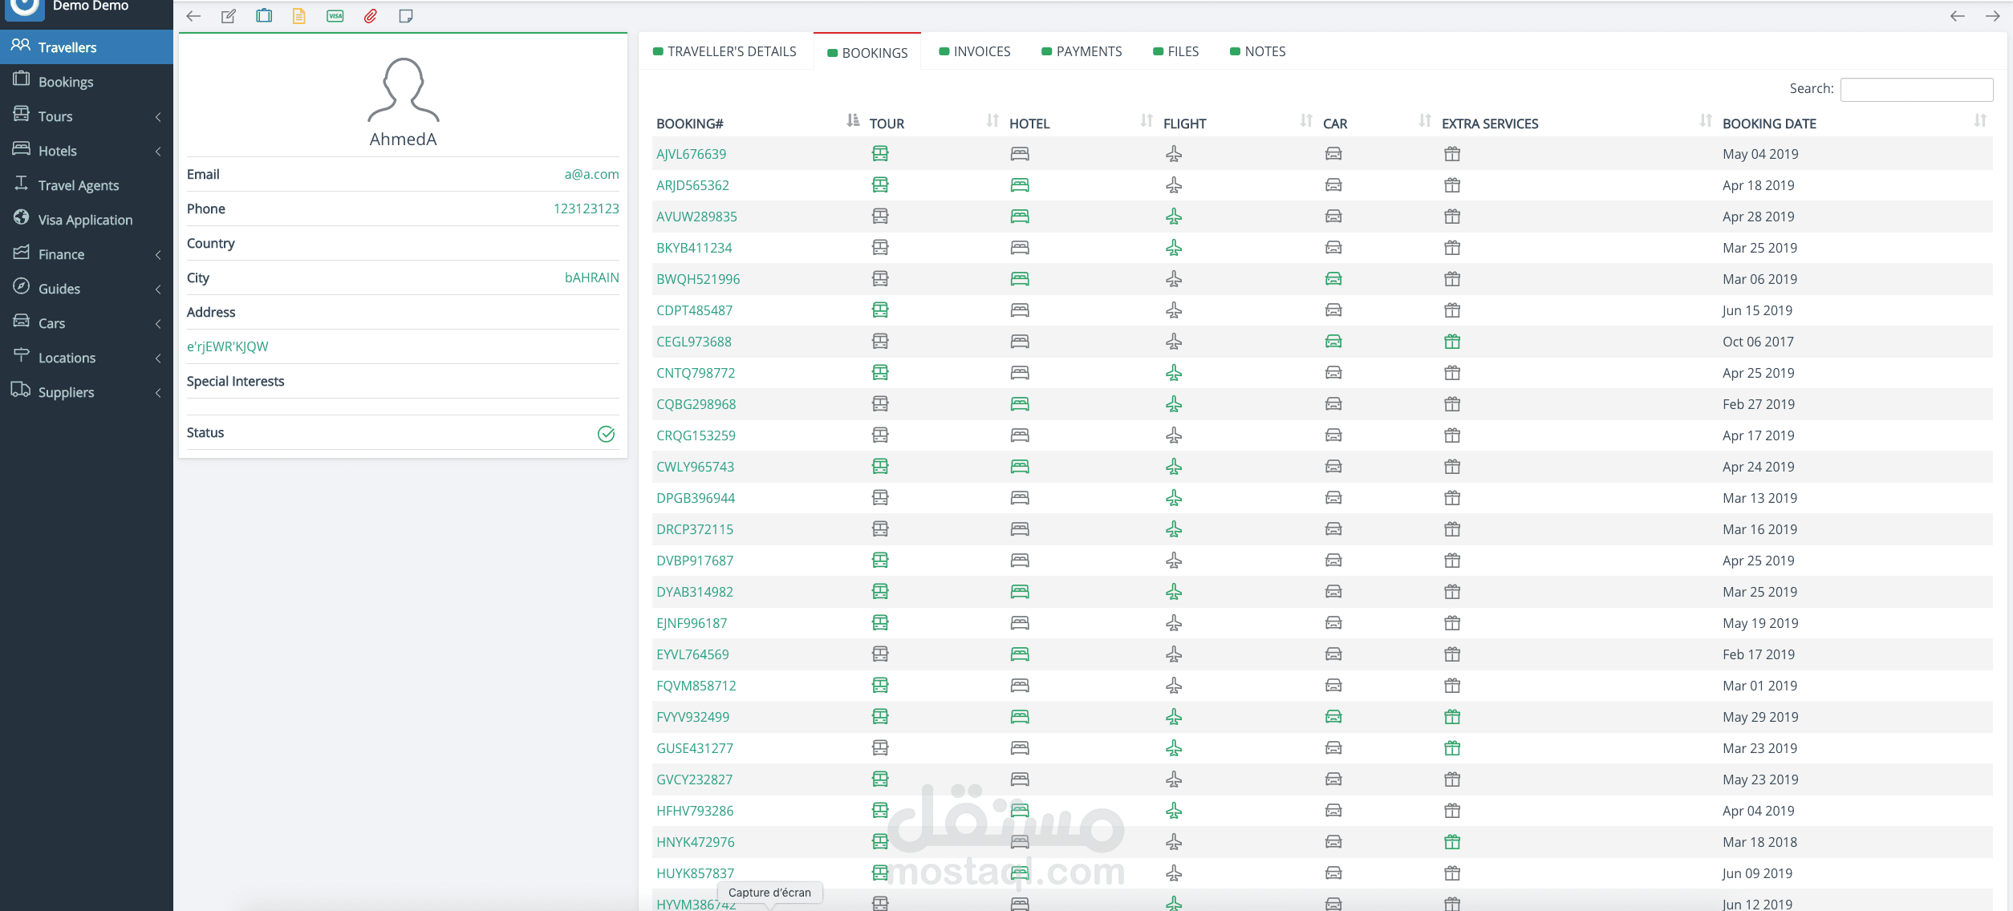Click the edit traveller pencil icon
This screenshot has height=911, width=2013.
click(229, 16)
